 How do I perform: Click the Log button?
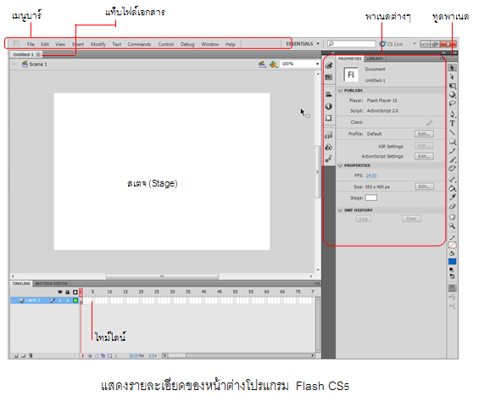click(x=364, y=219)
